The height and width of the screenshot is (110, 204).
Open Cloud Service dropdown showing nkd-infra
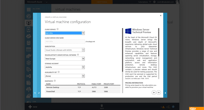click(x=65, y=33)
